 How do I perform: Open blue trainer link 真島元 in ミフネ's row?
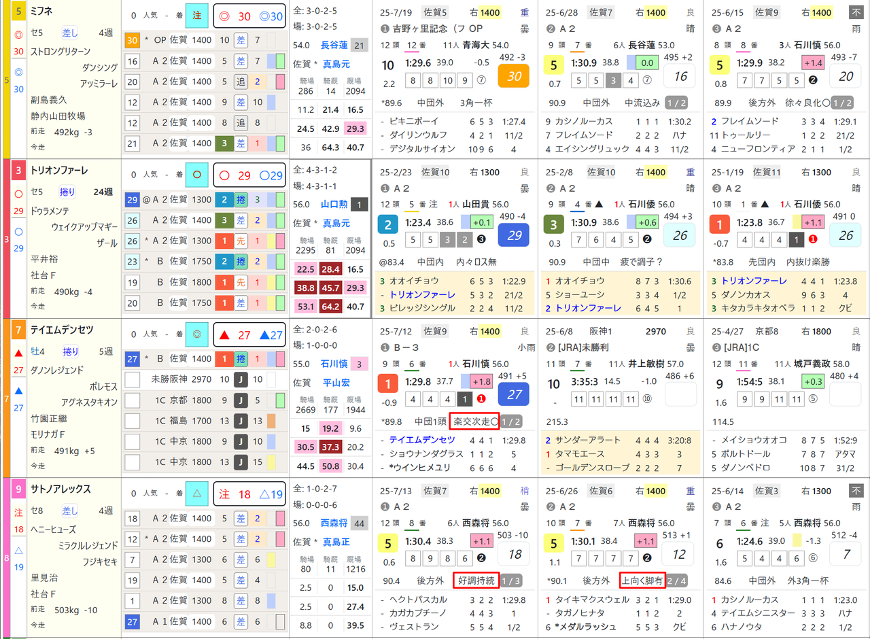(336, 64)
